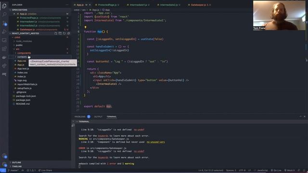Close App.js in the Open Editors list
This screenshot has height=173, width=308.
pos(14,14)
